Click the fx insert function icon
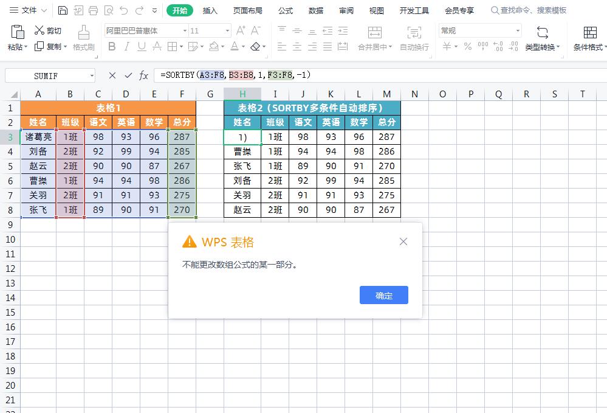 pyautogui.click(x=143, y=75)
